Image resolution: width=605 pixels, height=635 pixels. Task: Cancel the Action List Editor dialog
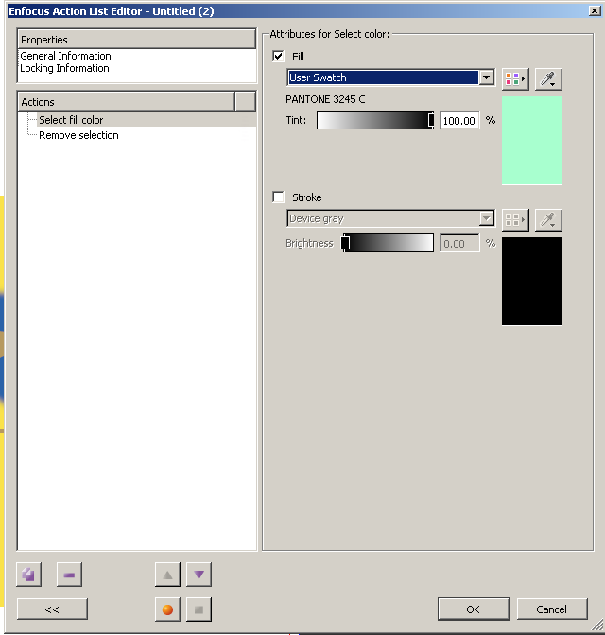point(552,609)
